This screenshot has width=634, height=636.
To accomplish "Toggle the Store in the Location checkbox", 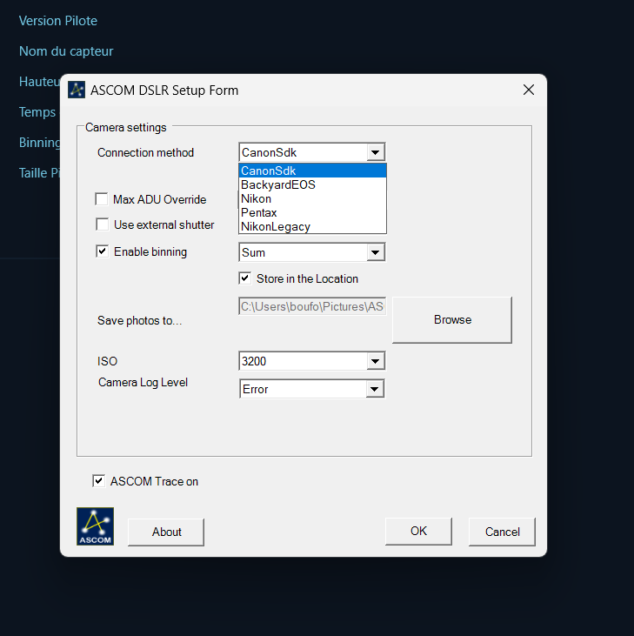I will [245, 278].
